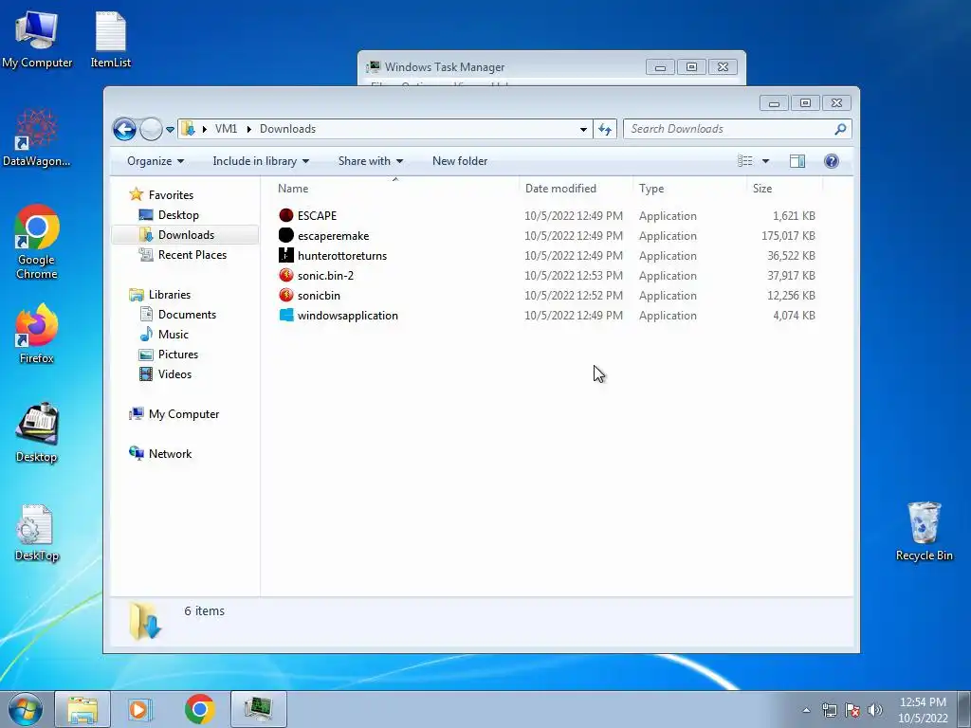Image resolution: width=971 pixels, height=728 pixels.
Task: Open Windows Explorer from the taskbar
Action: [x=83, y=709]
